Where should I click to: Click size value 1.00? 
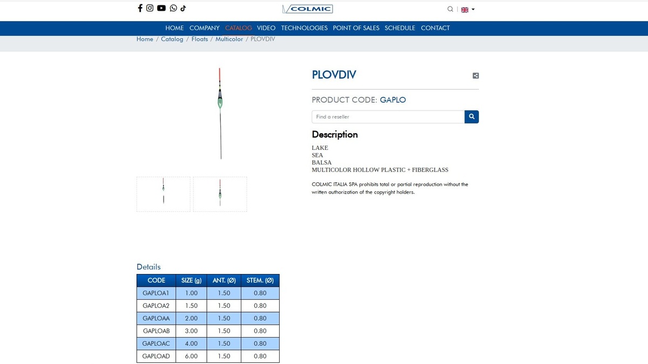[x=192, y=293]
